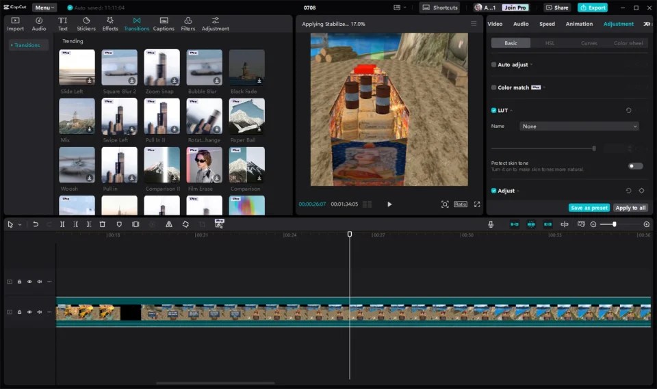The height and width of the screenshot is (389, 657).
Task: Open the selection tool dropdown arrow
Action: coord(20,225)
